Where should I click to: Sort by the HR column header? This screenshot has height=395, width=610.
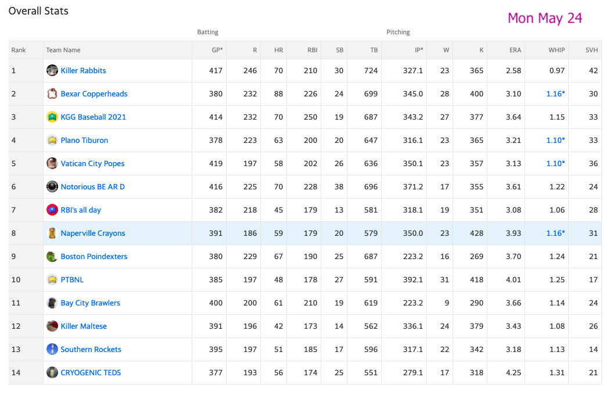click(278, 50)
